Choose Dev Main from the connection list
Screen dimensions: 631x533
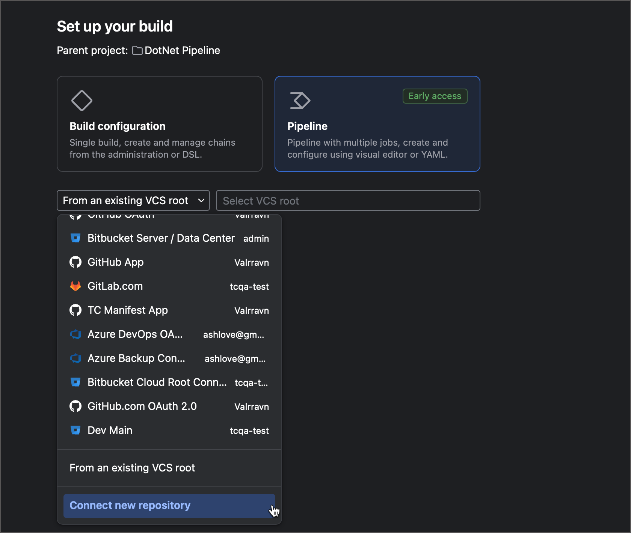click(109, 430)
